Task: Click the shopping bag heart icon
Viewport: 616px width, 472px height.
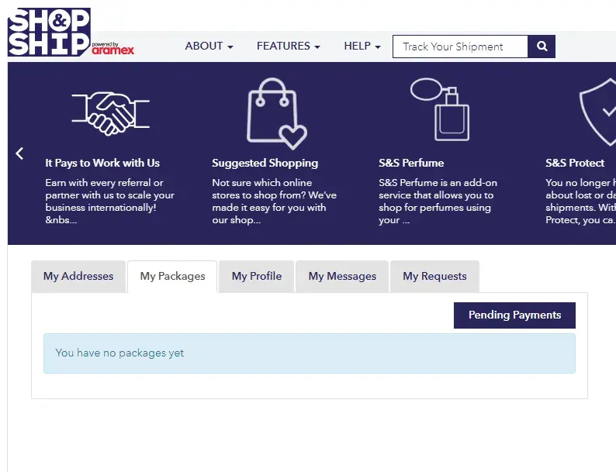Action: click(275, 113)
